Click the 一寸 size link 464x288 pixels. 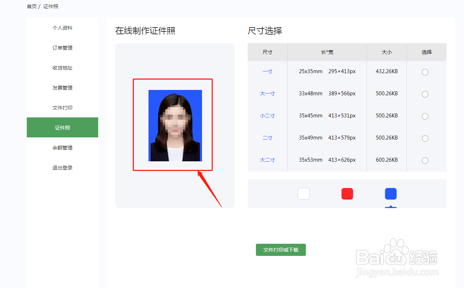click(267, 71)
